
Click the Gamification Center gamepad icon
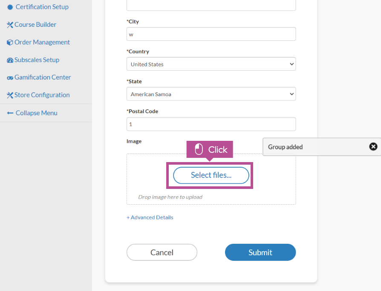(10, 78)
